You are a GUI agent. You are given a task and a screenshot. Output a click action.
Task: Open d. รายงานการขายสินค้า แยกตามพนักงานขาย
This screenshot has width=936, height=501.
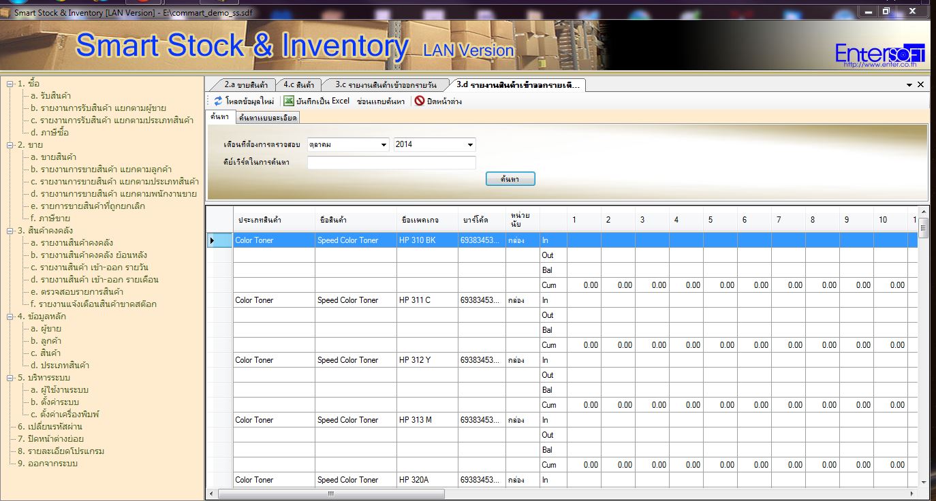click(114, 194)
